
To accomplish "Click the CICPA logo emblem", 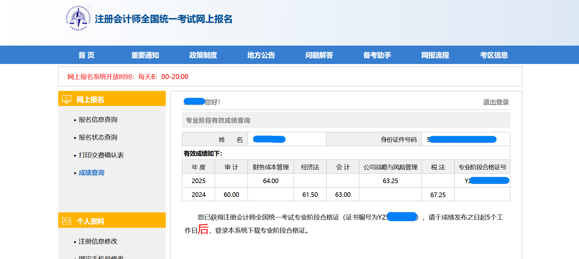I will point(78,18).
